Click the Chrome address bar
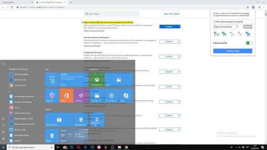Screen dimensions: 267x150 click(131, 7)
